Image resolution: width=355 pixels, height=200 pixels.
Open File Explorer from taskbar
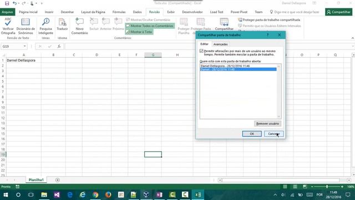44,195
